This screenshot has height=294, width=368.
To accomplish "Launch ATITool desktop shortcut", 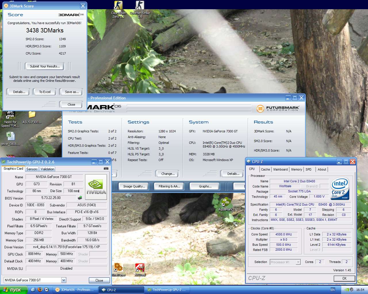I will click(x=140, y=270).
